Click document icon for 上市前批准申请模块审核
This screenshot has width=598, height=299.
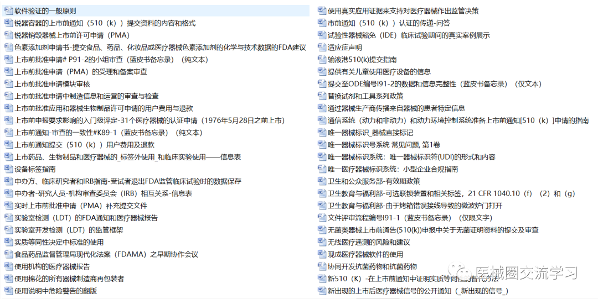pyautogui.click(x=8, y=84)
